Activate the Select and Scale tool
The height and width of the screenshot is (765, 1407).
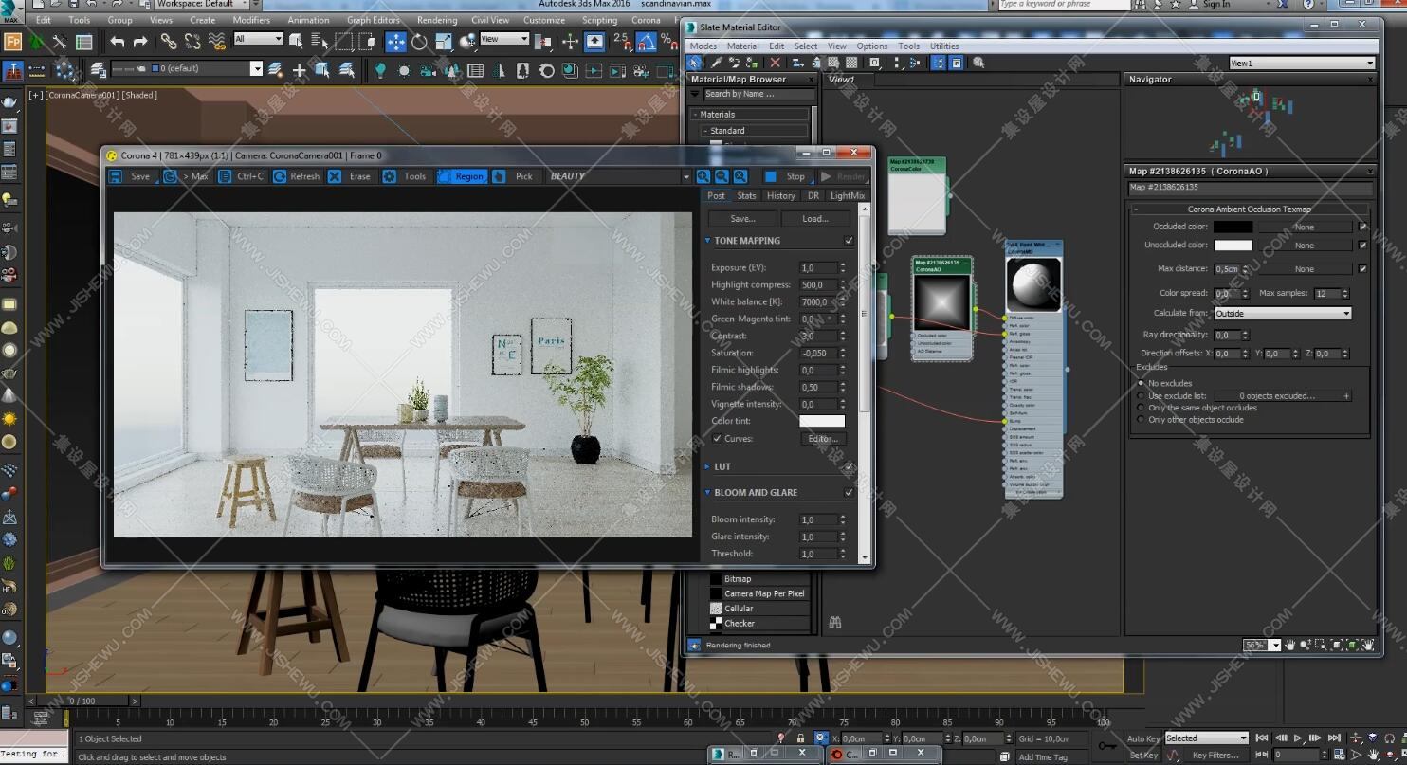(x=444, y=42)
